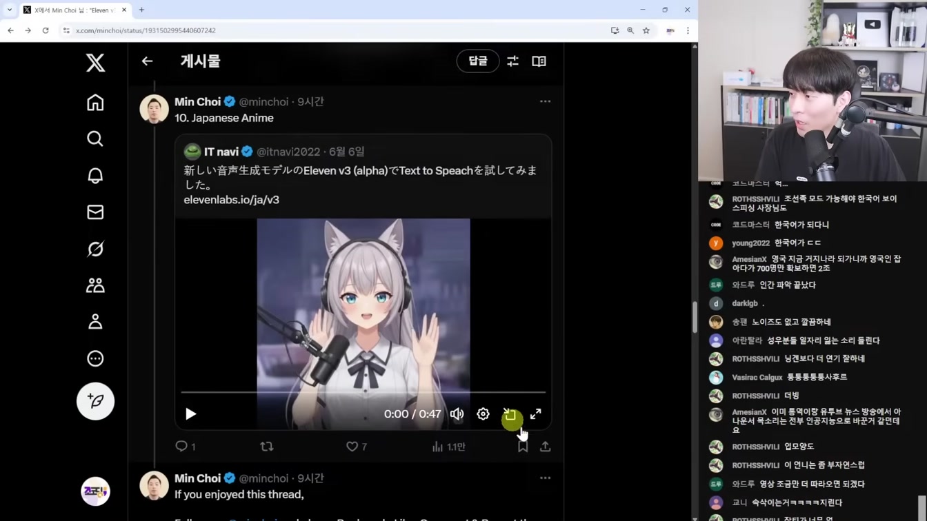Click the '9시간' timestamp on first post
927x521 pixels.
[x=310, y=101]
